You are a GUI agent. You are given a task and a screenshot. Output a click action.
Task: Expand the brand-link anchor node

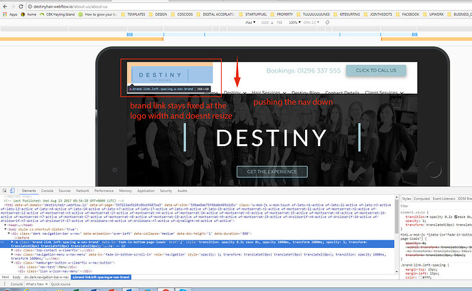12,242
